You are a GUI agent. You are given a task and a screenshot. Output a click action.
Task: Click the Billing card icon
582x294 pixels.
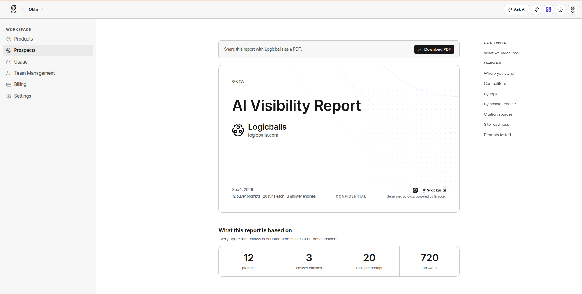point(9,85)
